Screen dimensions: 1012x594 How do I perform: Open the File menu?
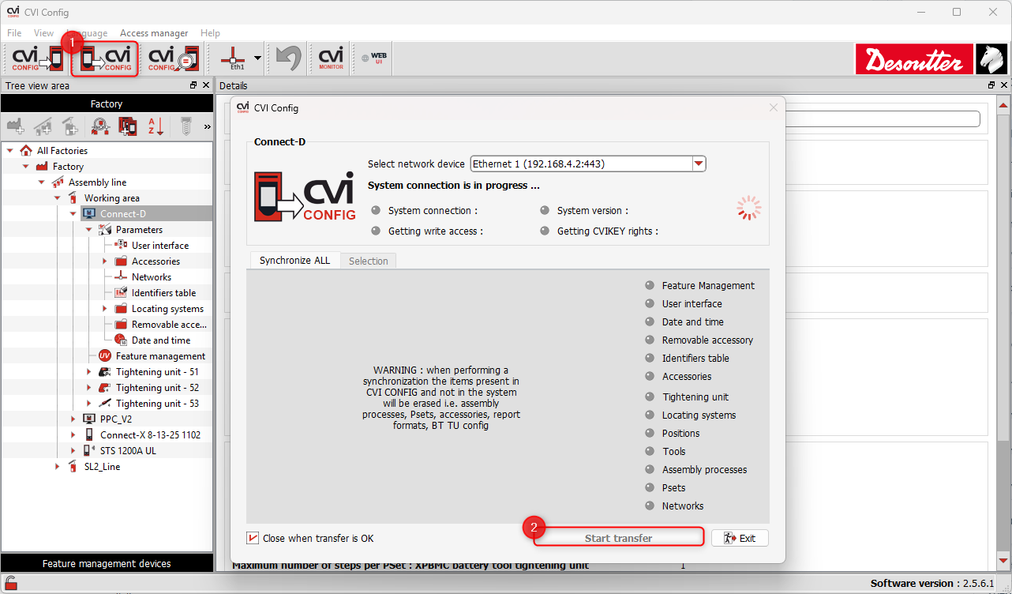tap(14, 33)
